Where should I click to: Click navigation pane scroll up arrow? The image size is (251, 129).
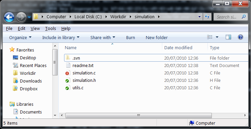[55, 46]
